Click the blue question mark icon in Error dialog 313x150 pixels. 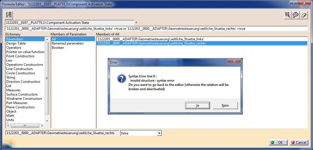click(121, 79)
